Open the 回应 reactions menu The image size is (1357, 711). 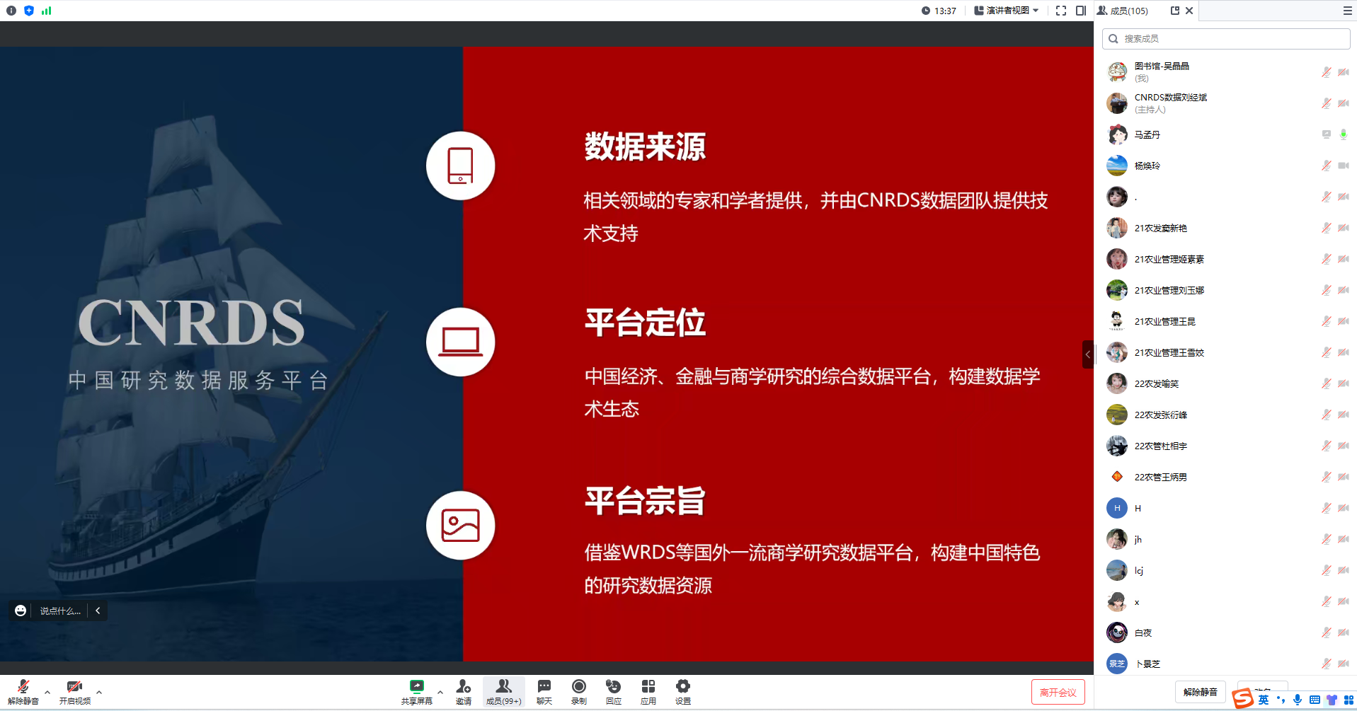tap(614, 692)
